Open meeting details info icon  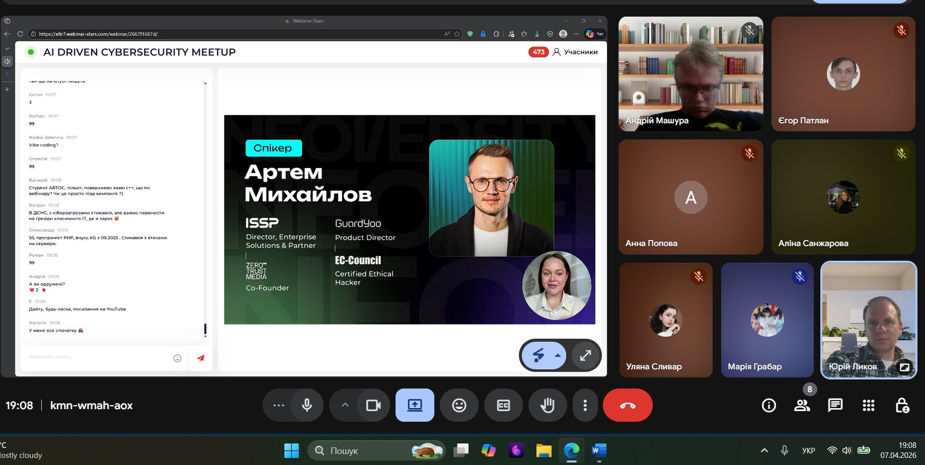coord(768,405)
